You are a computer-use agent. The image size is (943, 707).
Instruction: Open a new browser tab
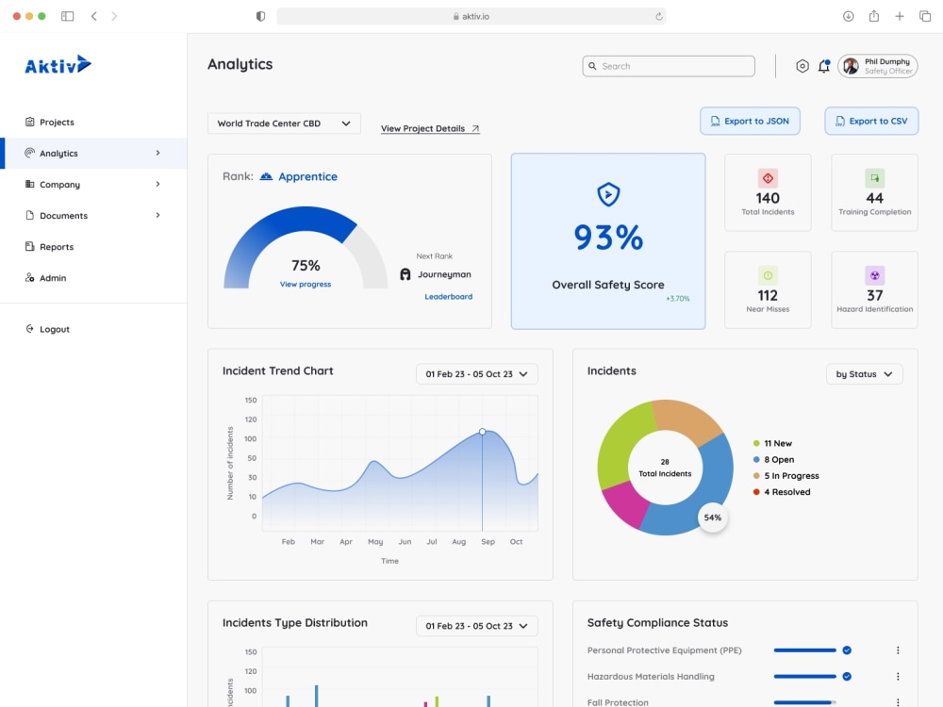(899, 16)
